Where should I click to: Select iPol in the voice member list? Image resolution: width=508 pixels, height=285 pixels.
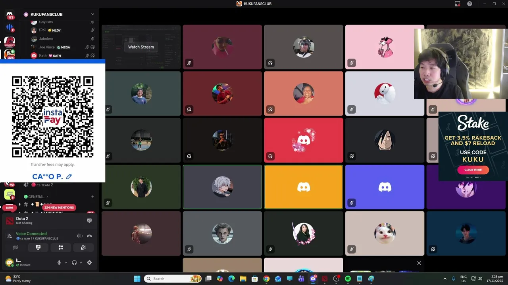tap(63, 30)
